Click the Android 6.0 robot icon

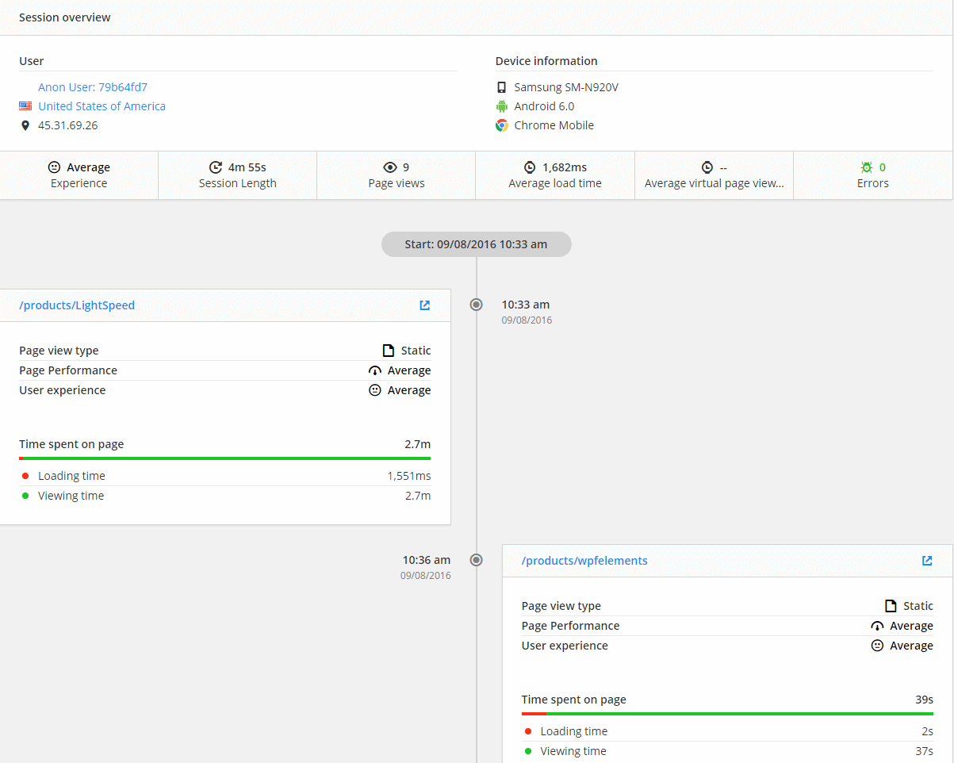(501, 106)
